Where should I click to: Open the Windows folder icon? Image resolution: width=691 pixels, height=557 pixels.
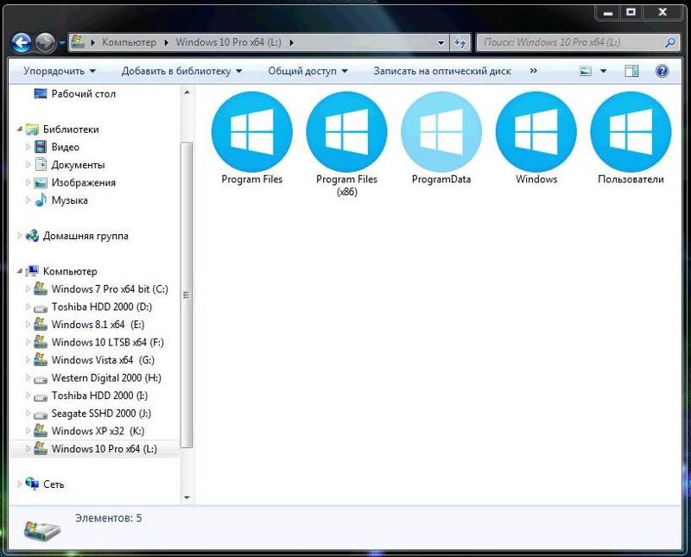(536, 131)
